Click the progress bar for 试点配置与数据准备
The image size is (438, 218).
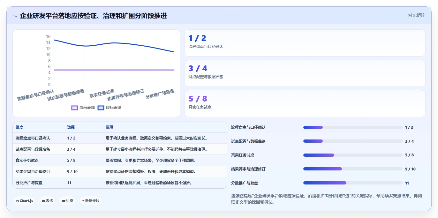[353, 141]
